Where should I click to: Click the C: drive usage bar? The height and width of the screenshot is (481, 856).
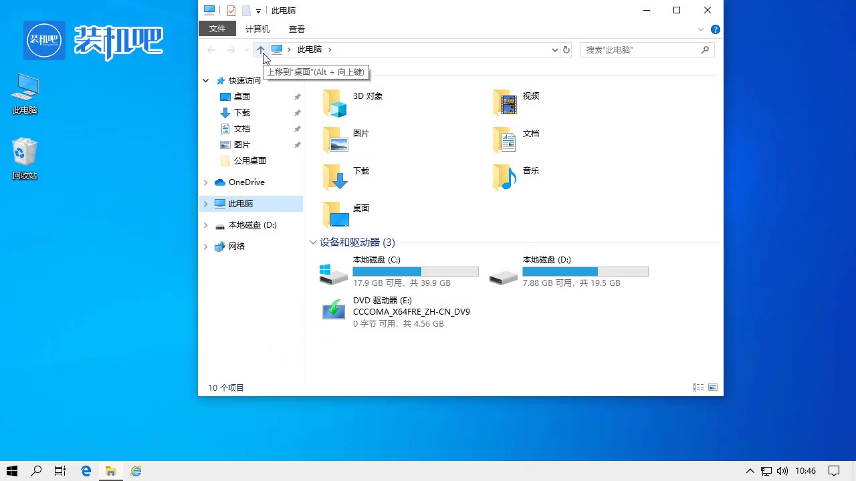tap(415, 271)
